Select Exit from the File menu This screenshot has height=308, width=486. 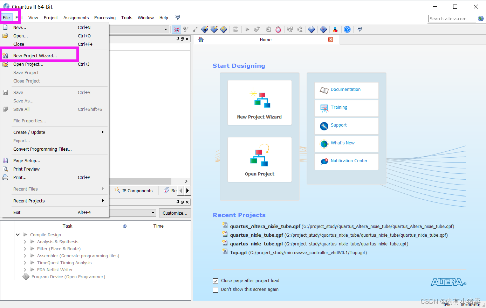[x=55, y=212]
